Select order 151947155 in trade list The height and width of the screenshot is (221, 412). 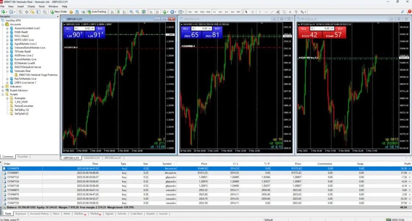(x=13, y=203)
